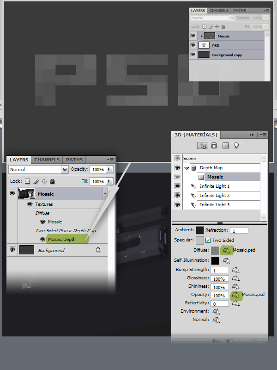Click Bump Strength value field
The height and width of the screenshot is (370, 277).
[220, 270]
